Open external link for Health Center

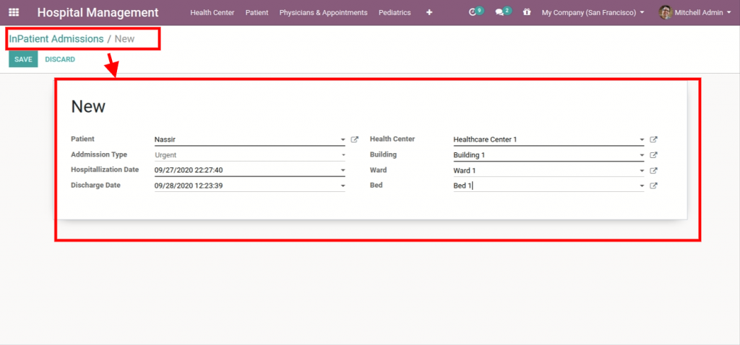[x=653, y=140]
